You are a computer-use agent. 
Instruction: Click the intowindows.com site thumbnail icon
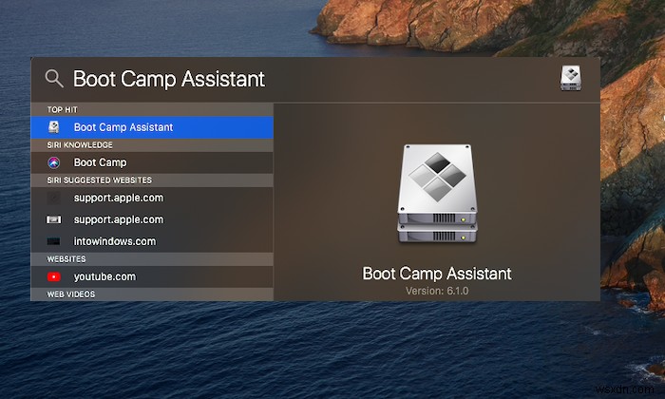[53, 241]
